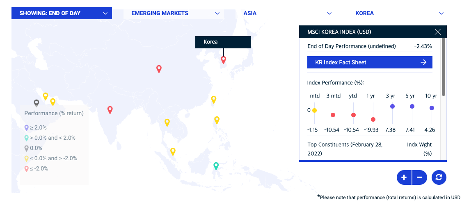Image resolution: width=462 pixels, height=209 pixels.
Task: Zoom in the map with plus button
Action: click(x=404, y=177)
